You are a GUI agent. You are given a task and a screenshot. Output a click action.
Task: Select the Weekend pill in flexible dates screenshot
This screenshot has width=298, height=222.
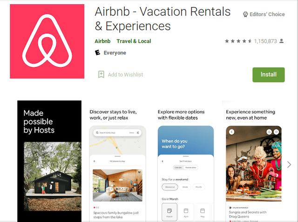169,187
